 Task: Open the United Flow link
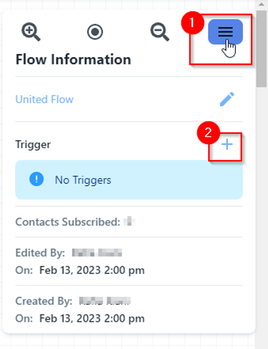coord(44,99)
